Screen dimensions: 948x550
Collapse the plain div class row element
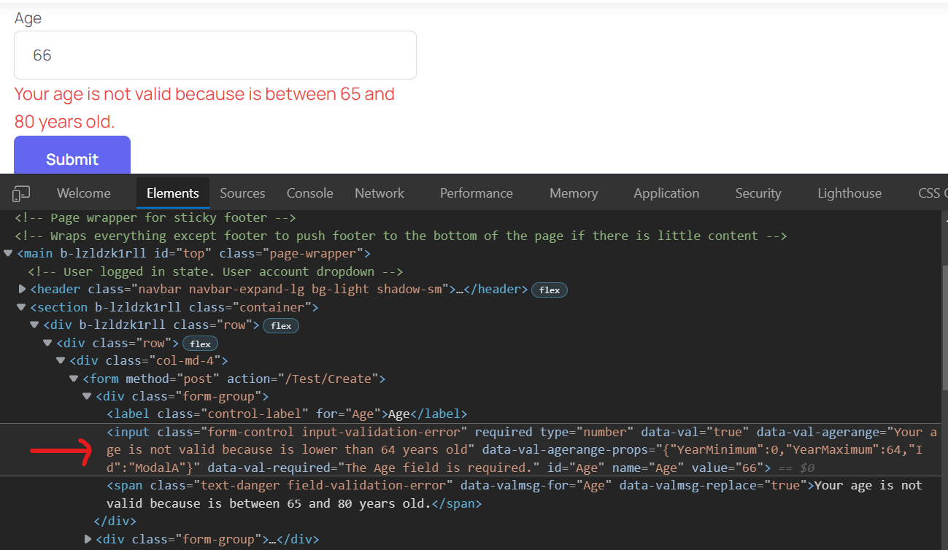click(47, 344)
